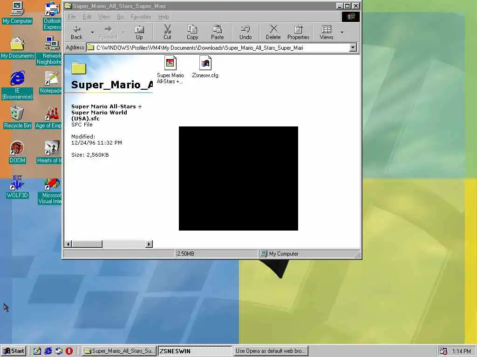Viewport: 477px width, 357px height.
Task: Copy using the toolbar Copy icon
Action: [192, 32]
